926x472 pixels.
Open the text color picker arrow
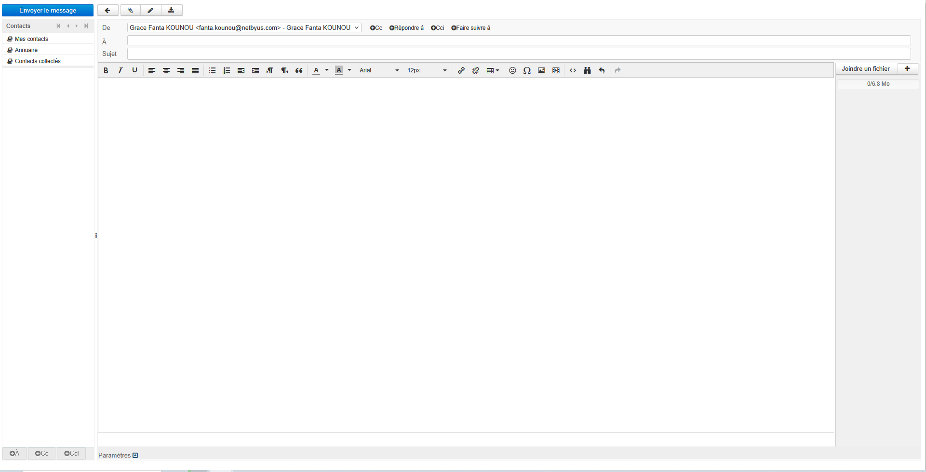pos(327,70)
